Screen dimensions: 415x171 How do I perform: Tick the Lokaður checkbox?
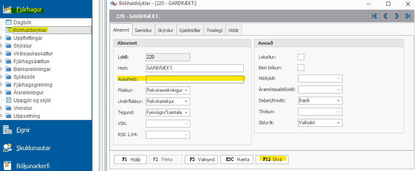[301, 57]
